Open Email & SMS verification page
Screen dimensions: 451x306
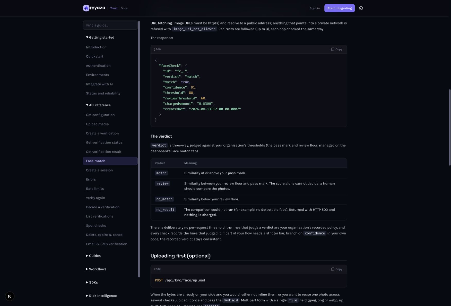[x=106, y=244]
